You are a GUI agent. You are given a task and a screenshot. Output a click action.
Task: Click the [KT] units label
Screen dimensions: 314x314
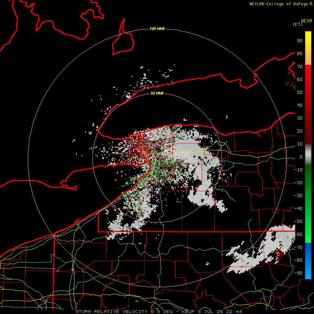coord(298,24)
